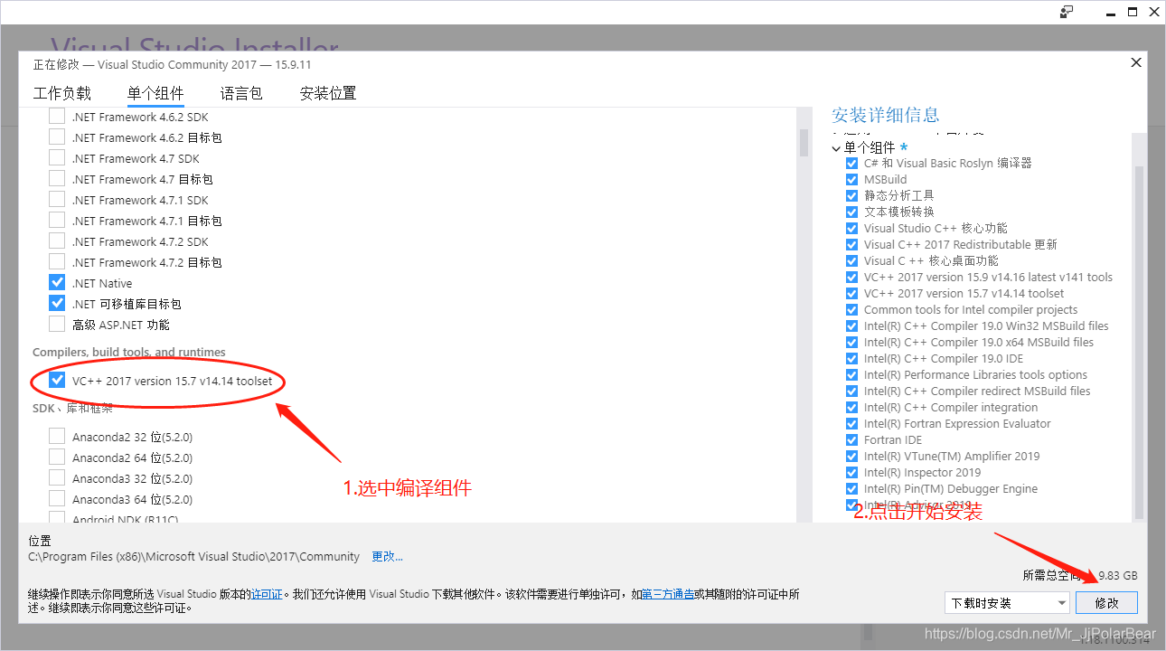Check Anaconda3 64 位(5.2.0)
Image resolution: width=1166 pixels, height=651 pixels.
pyautogui.click(x=57, y=499)
